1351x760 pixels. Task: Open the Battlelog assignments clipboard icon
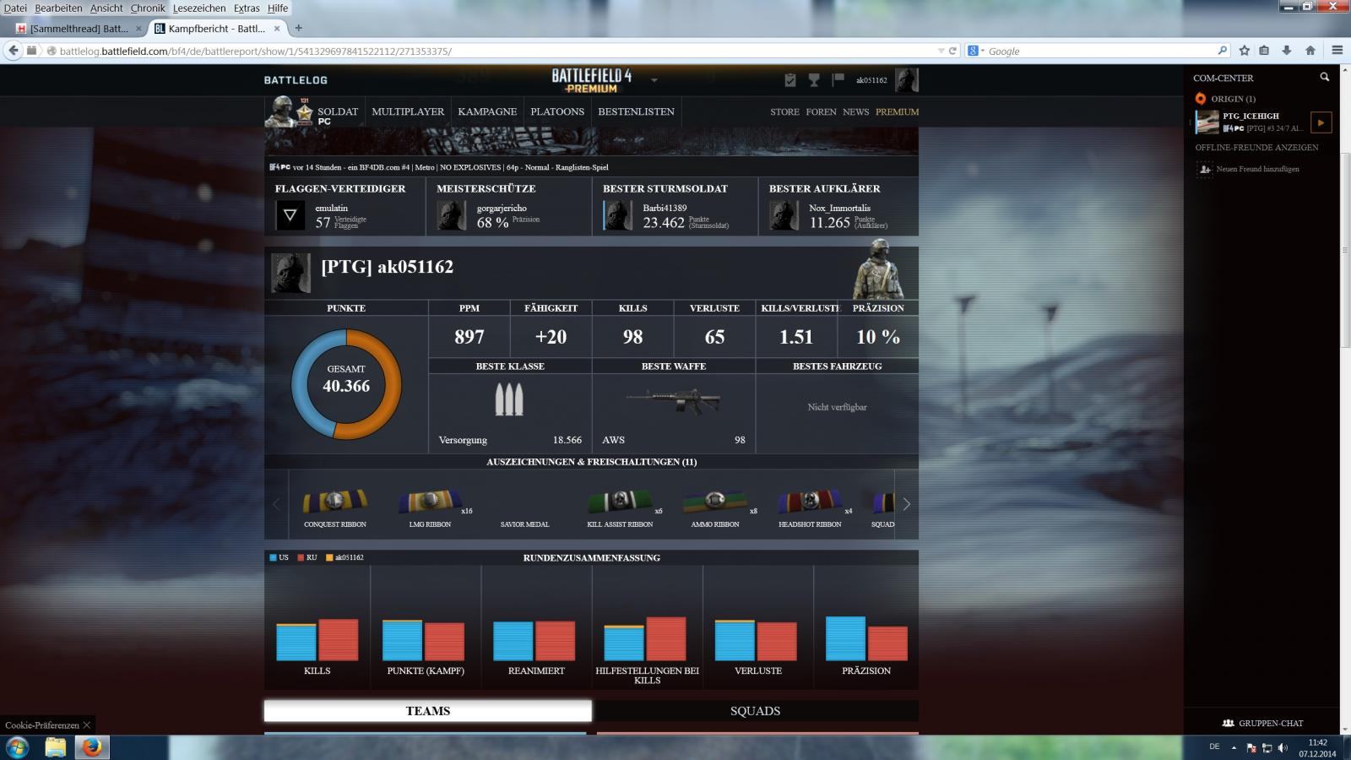click(790, 80)
